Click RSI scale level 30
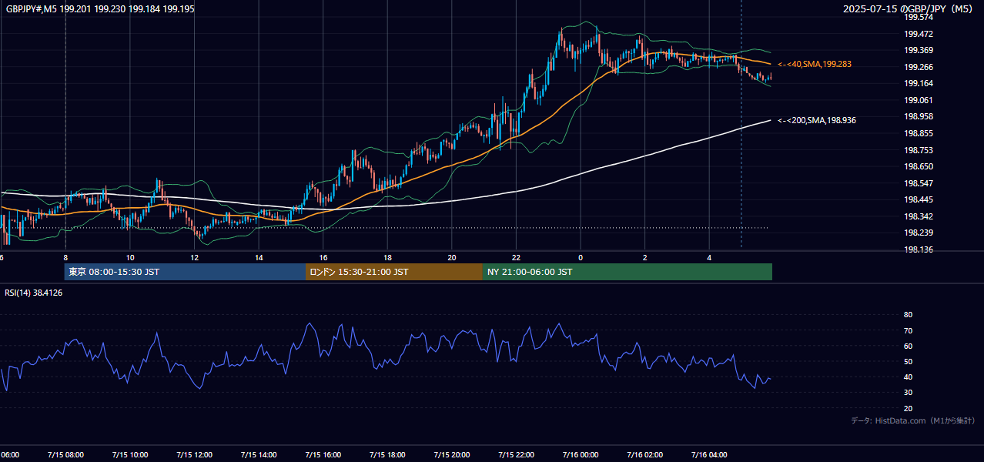Viewport: 984px width, 462px height. [908, 393]
